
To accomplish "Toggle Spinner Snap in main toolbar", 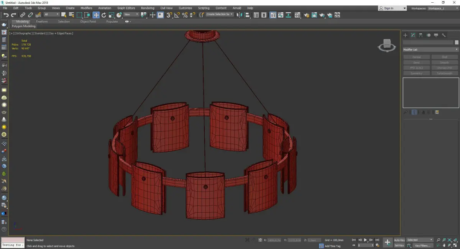I will point(192,15).
